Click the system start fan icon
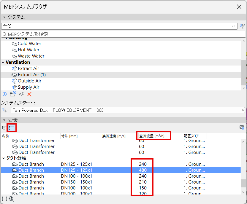 click(x=4, y=110)
